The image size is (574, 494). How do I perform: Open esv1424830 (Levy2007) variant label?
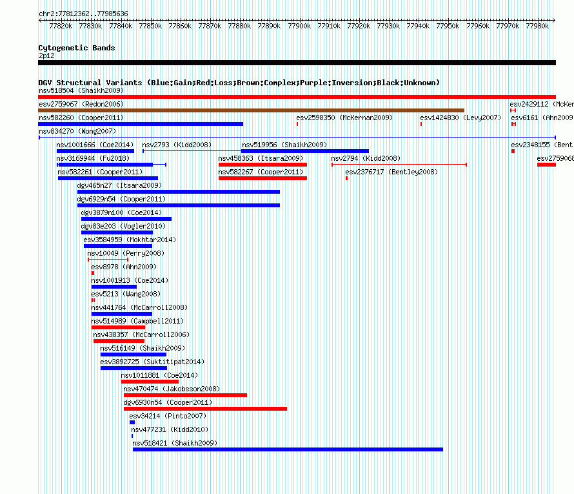pyautogui.click(x=460, y=118)
